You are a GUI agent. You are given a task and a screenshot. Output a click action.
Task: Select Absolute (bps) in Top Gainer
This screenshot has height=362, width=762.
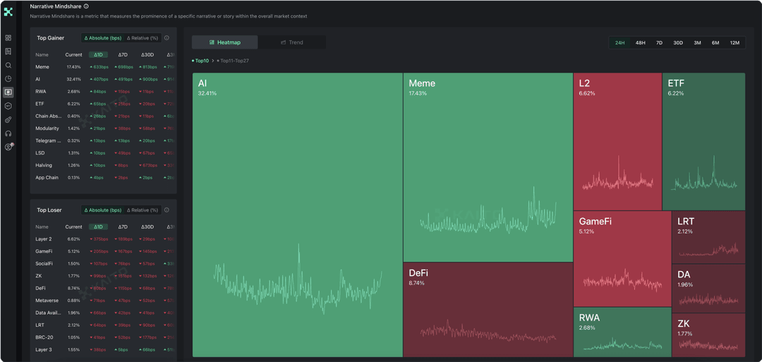(102, 38)
